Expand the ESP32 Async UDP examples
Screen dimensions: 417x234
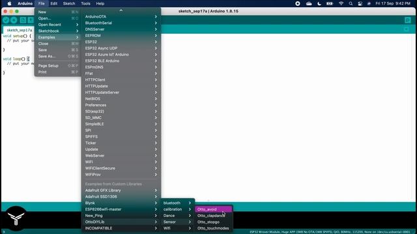pyautogui.click(x=121, y=48)
